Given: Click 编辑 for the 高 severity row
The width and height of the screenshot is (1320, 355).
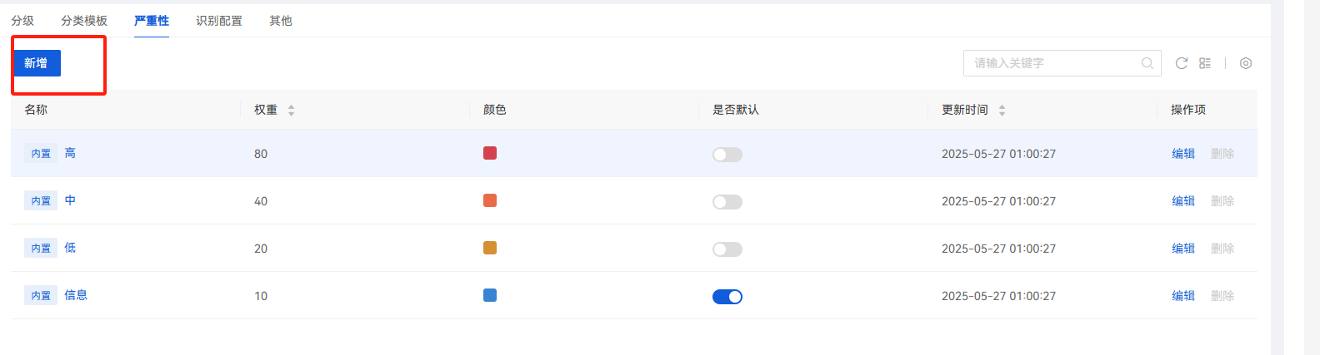Looking at the screenshot, I should (x=1183, y=154).
